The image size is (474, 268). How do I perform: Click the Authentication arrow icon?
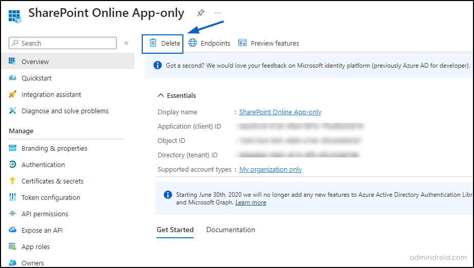tap(12, 164)
